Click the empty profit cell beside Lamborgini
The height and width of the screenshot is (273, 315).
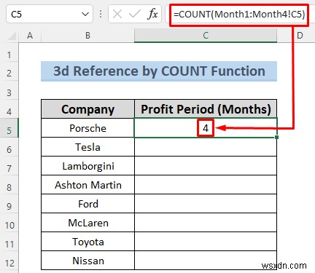tap(206, 166)
